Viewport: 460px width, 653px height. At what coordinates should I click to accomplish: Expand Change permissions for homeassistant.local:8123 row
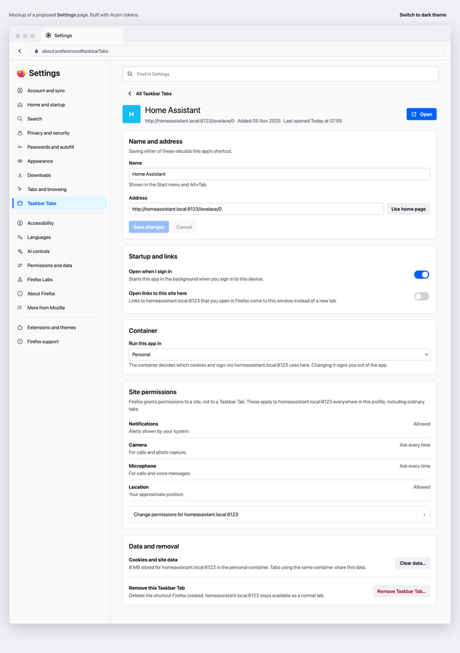(279, 514)
